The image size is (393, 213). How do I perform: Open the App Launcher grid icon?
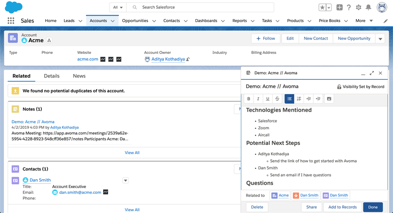coord(11,21)
